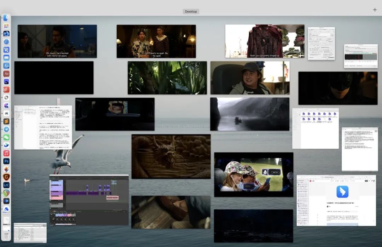The image size is (382, 247).
Task: Open Launchpad from the Dock
Action: (6, 26)
